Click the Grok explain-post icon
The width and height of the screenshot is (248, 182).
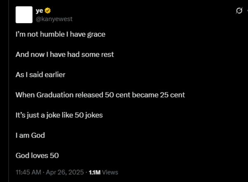(239, 11)
